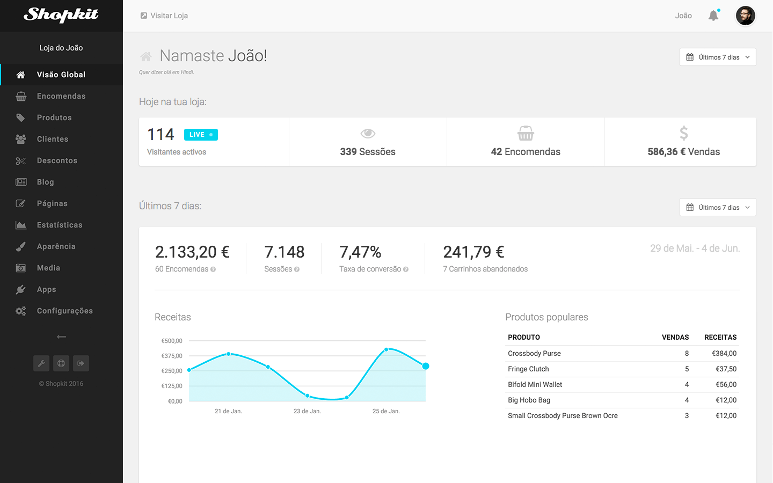
Task: Change date range in the second Últimos 7 dias selector
Action: click(x=718, y=207)
